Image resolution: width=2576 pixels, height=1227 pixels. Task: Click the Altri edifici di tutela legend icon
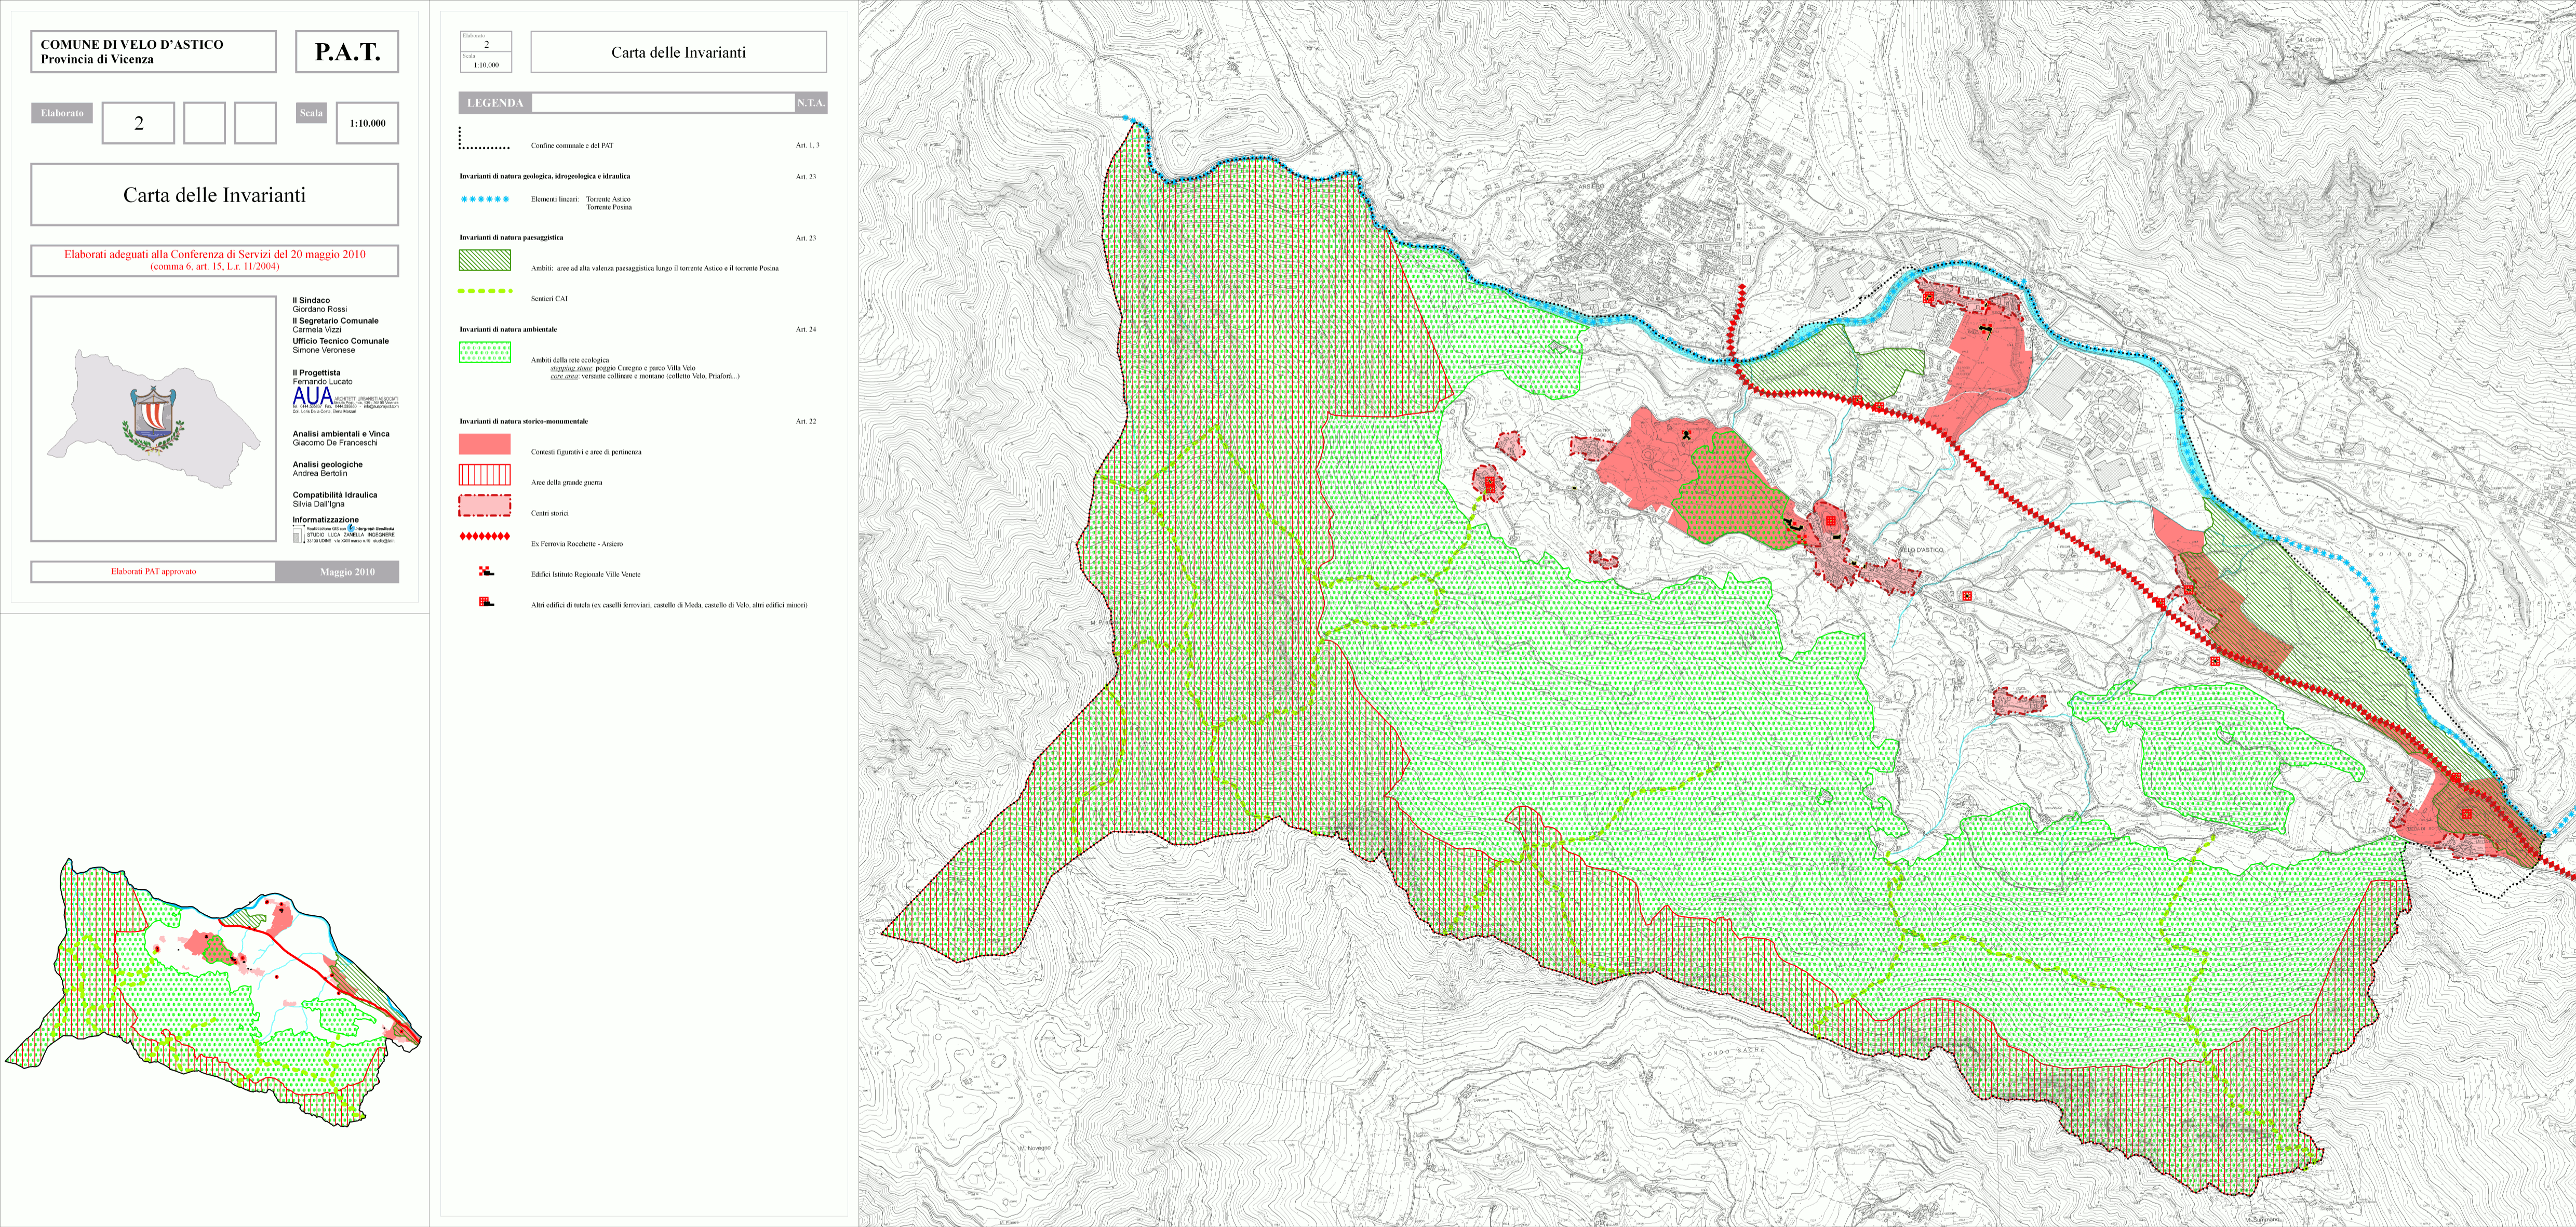[486, 602]
